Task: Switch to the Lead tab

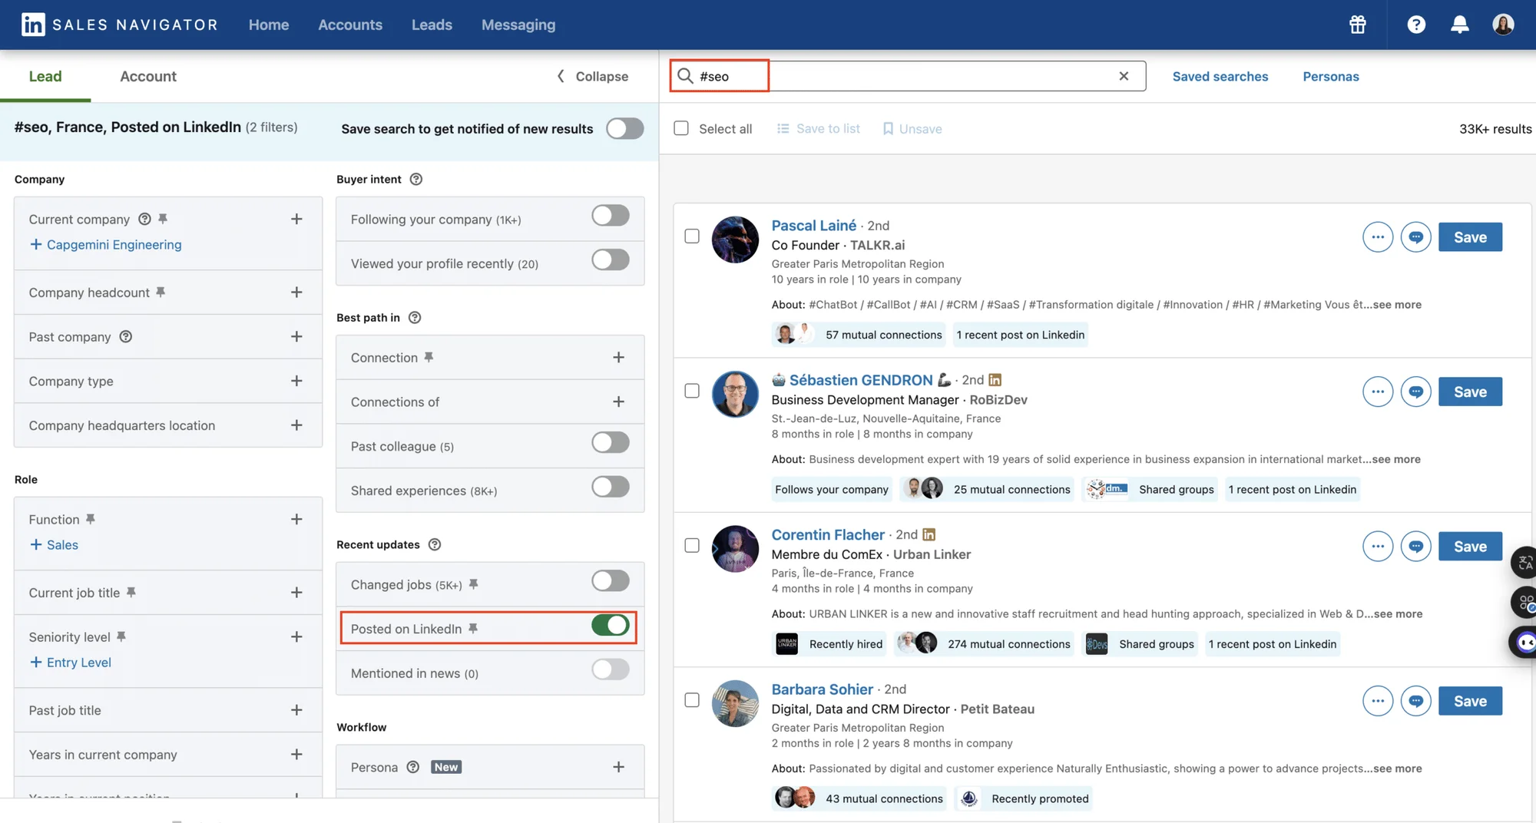Action: 45,76
